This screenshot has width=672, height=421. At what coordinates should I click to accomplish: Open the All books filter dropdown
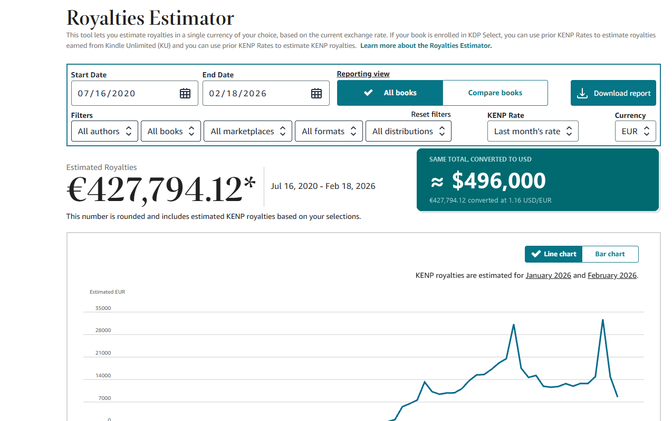coord(171,131)
